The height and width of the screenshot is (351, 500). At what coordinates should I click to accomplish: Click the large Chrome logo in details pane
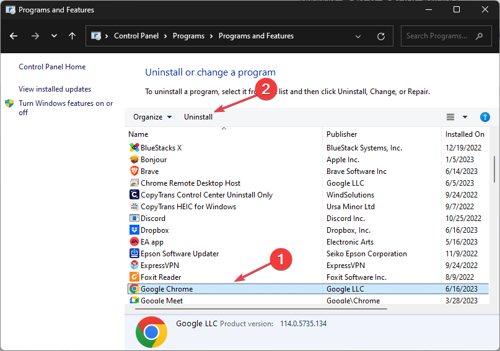[151, 332]
